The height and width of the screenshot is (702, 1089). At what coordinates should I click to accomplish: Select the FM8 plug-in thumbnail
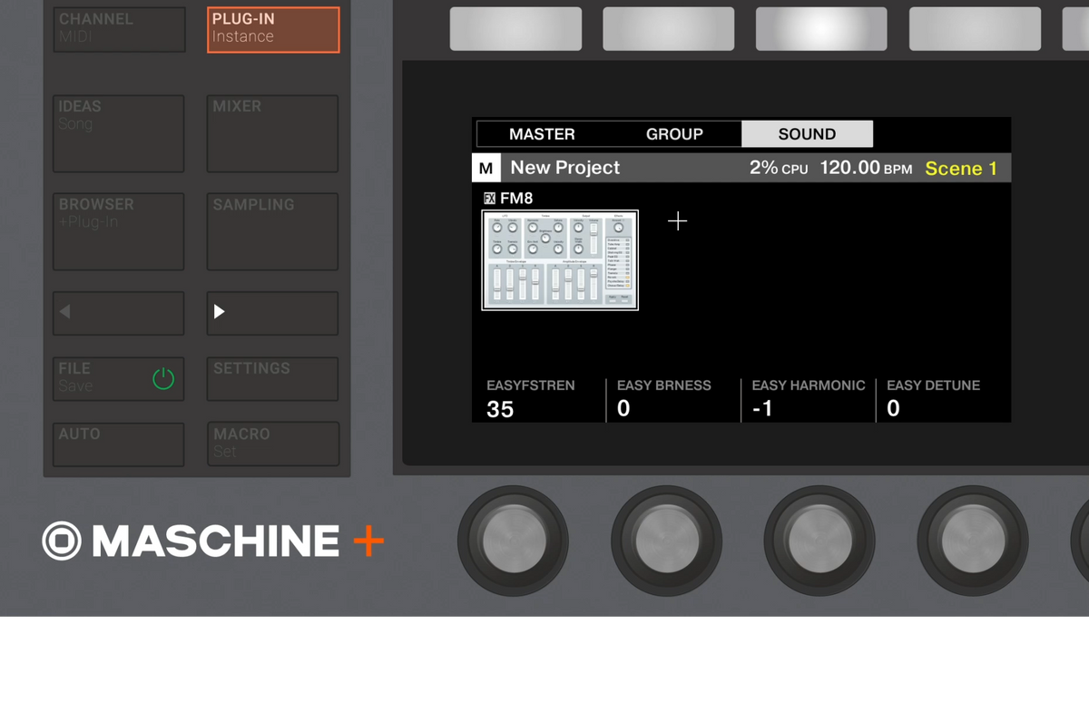click(560, 260)
